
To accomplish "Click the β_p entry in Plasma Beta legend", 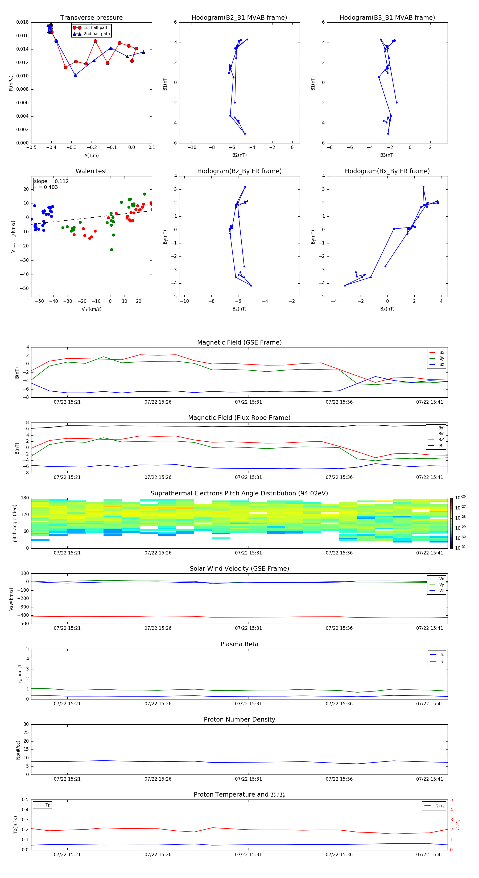I will (437, 655).
